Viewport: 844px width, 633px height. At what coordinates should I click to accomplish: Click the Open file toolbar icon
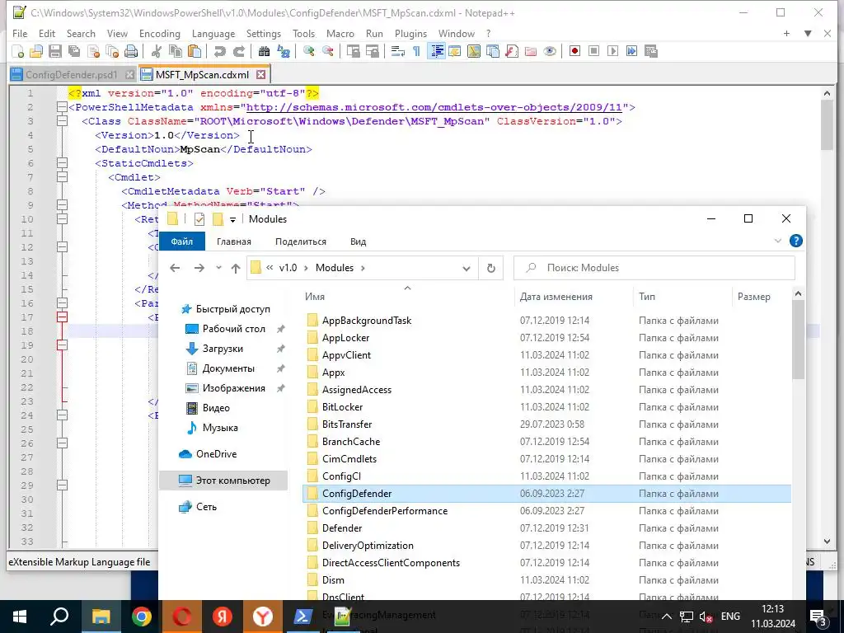click(x=36, y=51)
